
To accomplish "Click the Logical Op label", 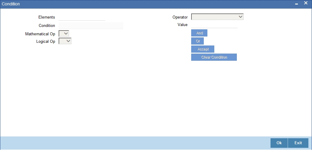I will point(46,41).
